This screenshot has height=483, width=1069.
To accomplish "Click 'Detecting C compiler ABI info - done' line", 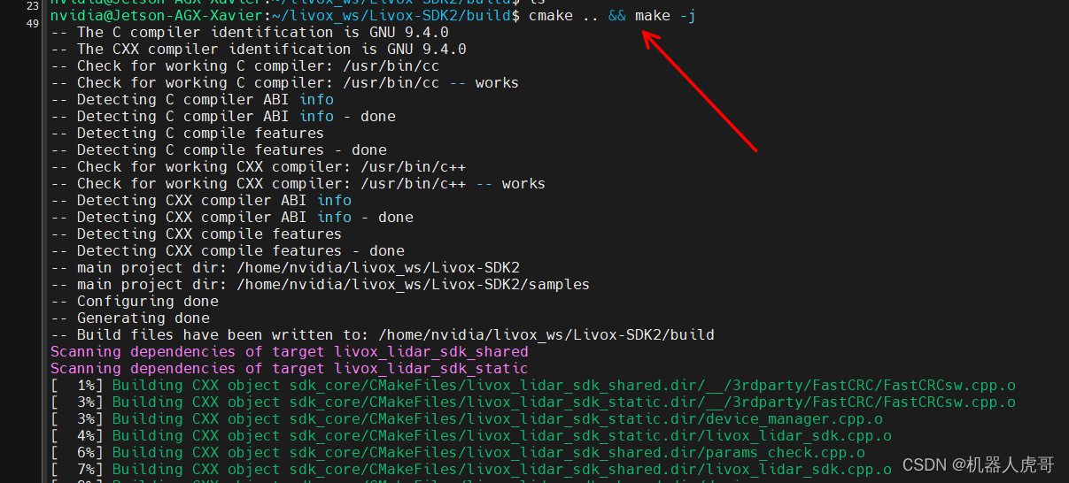I will click(223, 117).
